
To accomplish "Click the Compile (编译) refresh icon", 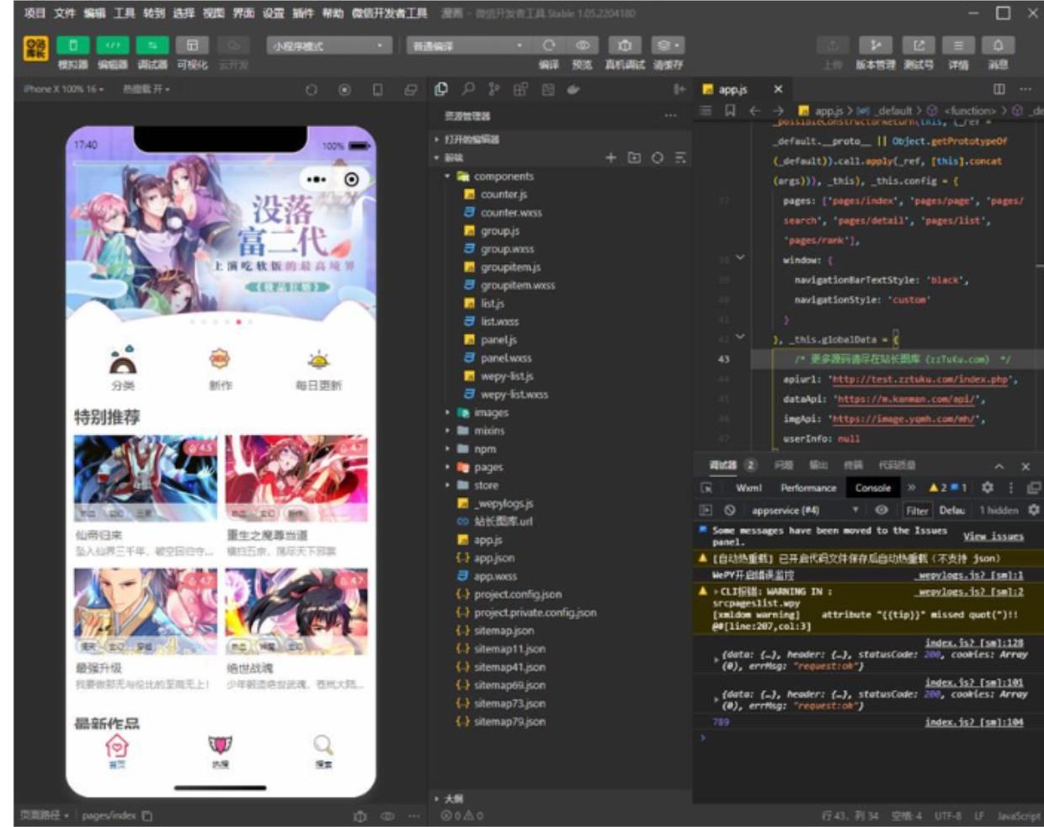I will [549, 45].
